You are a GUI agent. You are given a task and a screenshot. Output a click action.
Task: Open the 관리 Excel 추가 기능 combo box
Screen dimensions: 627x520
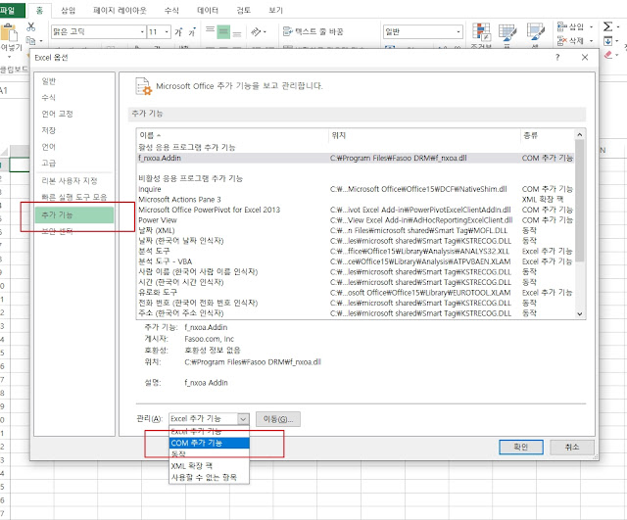(209, 418)
